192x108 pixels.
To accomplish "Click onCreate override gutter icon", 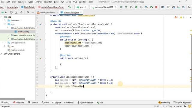I will click(x=40, y=24).
